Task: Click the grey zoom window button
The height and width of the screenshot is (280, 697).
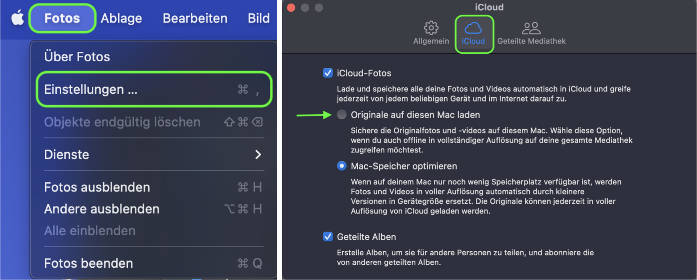Action: click(x=319, y=8)
